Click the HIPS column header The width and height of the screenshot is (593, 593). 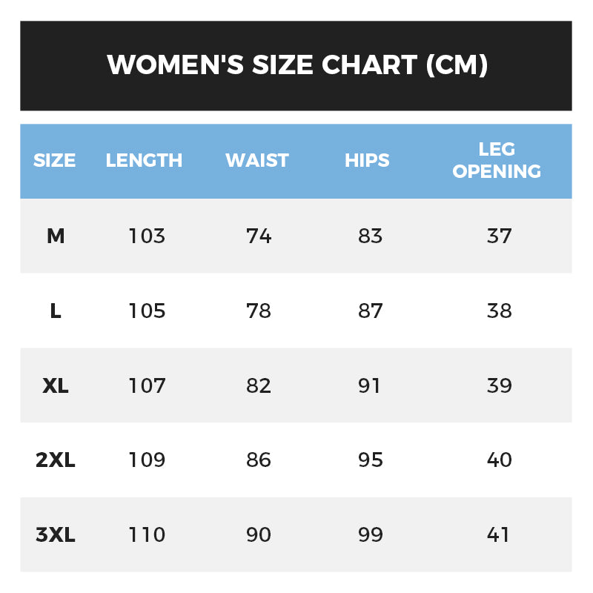pos(367,160)
